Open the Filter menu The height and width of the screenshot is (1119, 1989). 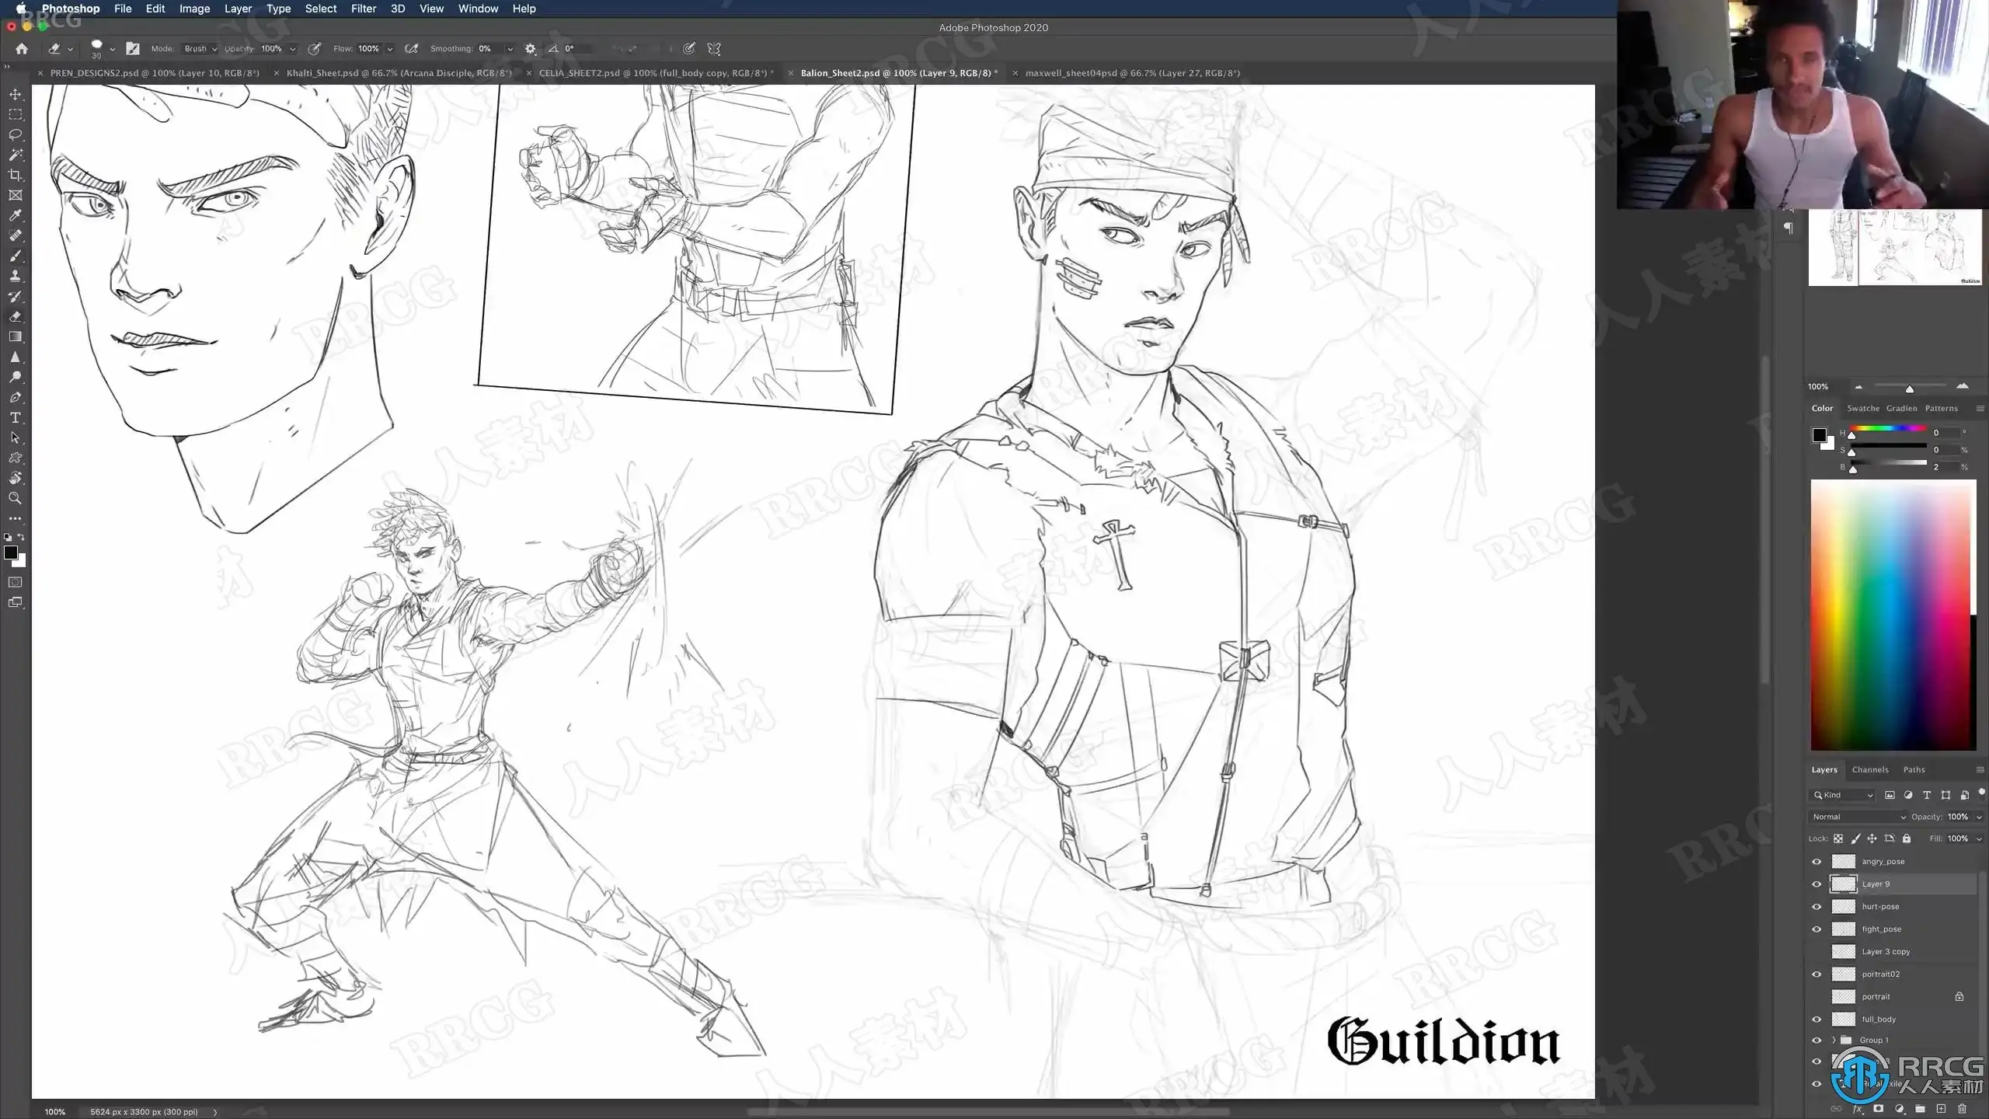click(x=363, y=9)
